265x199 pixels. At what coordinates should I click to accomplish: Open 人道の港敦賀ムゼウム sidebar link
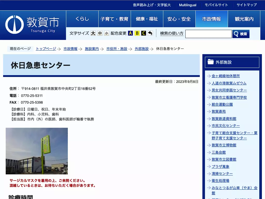(x=229, y=83)
